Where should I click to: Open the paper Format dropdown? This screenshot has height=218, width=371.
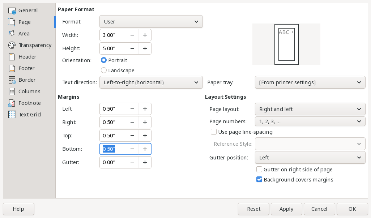coord(151,22)
